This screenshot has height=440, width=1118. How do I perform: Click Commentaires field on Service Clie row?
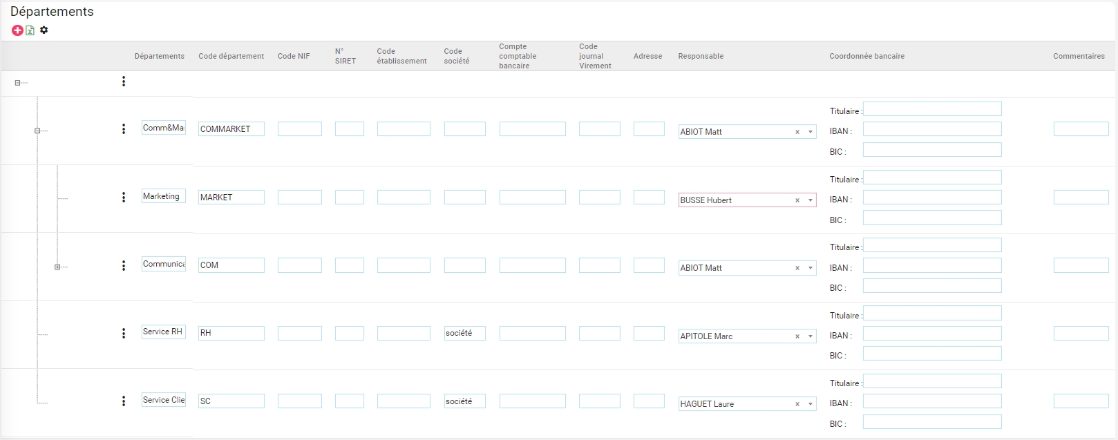point(1081,401)
